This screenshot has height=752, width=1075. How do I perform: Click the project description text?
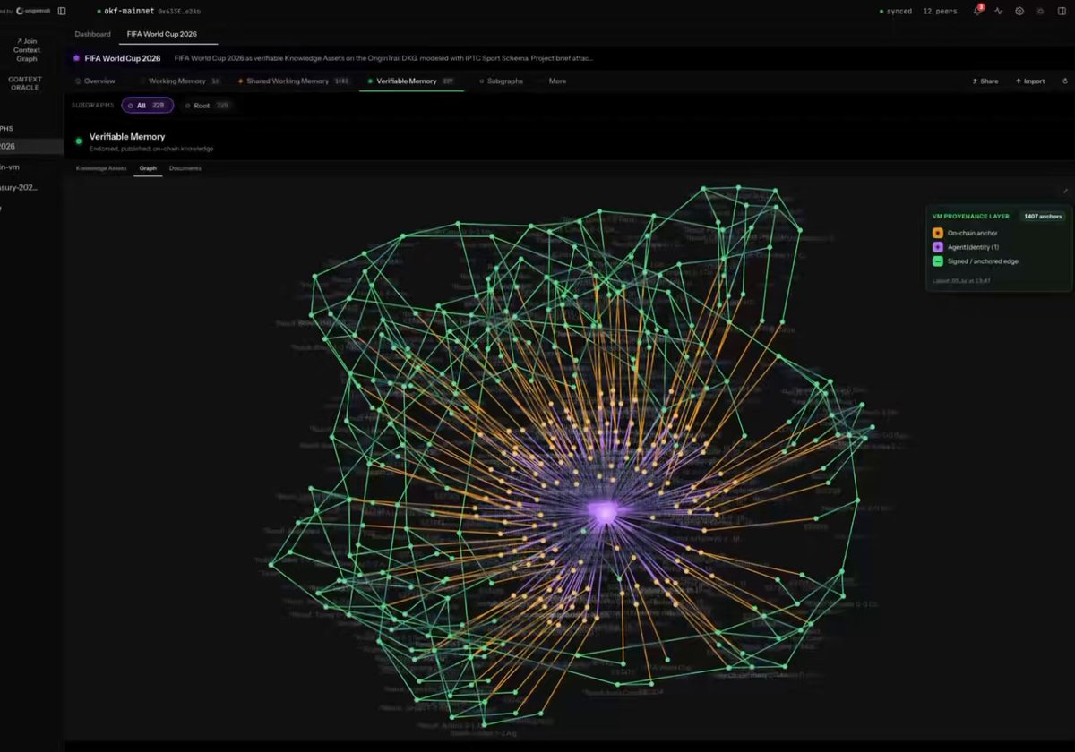[x=383, y=58]
